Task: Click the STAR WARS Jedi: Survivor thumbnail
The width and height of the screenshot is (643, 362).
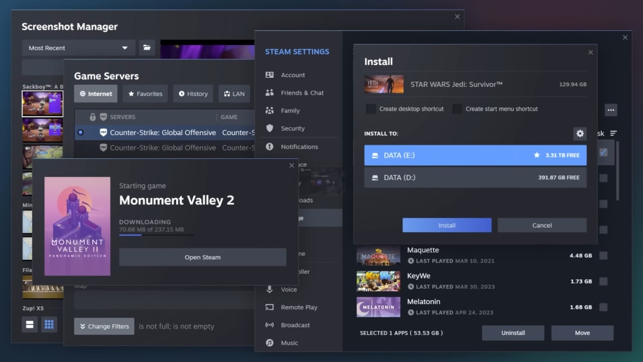Action: coord(384,84)
